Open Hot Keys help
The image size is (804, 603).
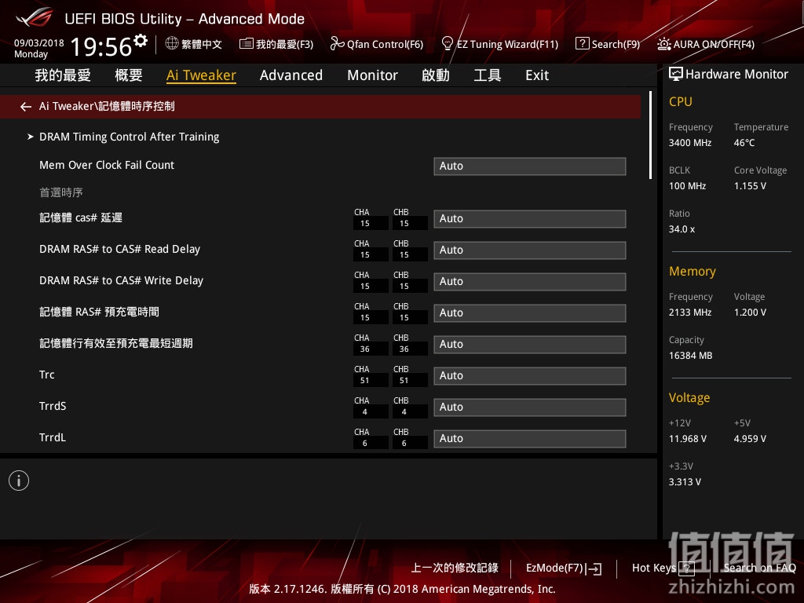[663, 568]
